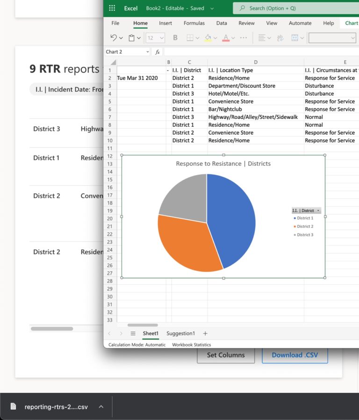Screen dimensions: 359x420
Task: Switch to the Insert ribbon tab
Action: [x=165, y=23]
